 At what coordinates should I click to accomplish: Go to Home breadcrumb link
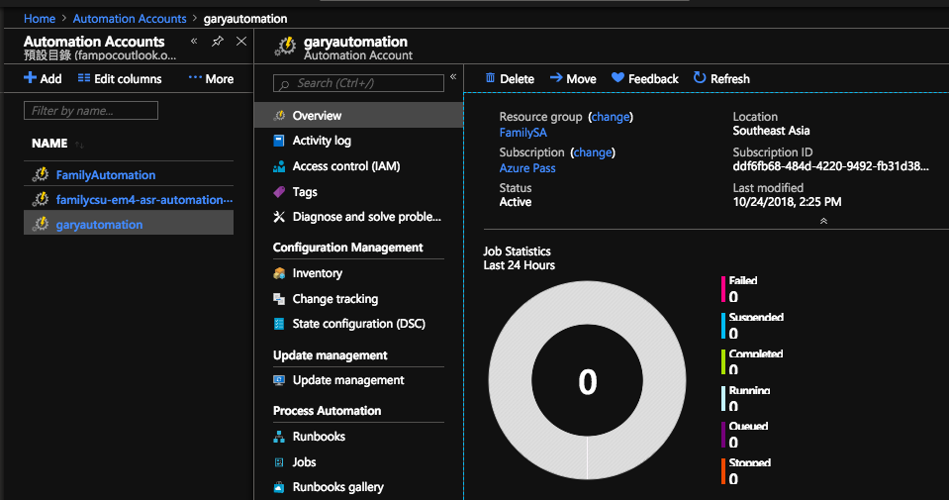tap(40, 19)
